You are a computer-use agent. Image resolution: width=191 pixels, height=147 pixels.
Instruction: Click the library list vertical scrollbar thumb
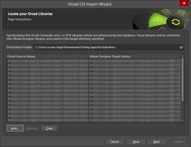pos(183,80)
